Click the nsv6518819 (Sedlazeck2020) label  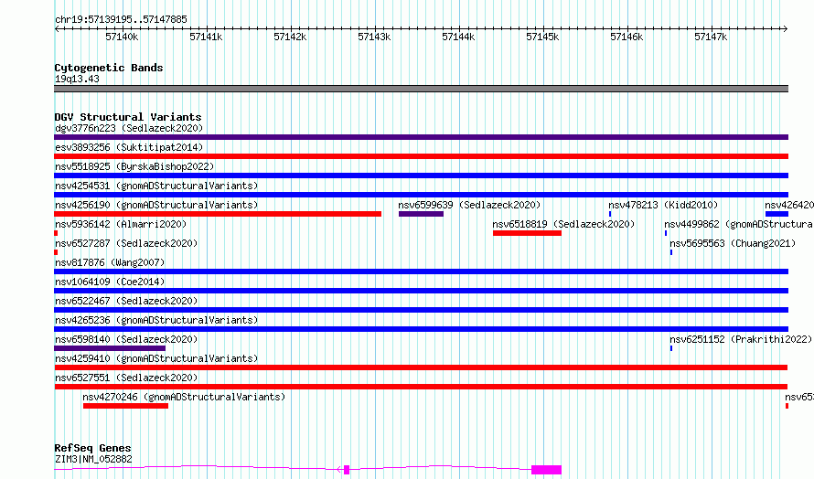click(563, 224)
